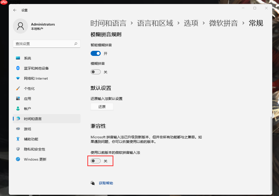Click the back arrow to go back

pos(15,10)
